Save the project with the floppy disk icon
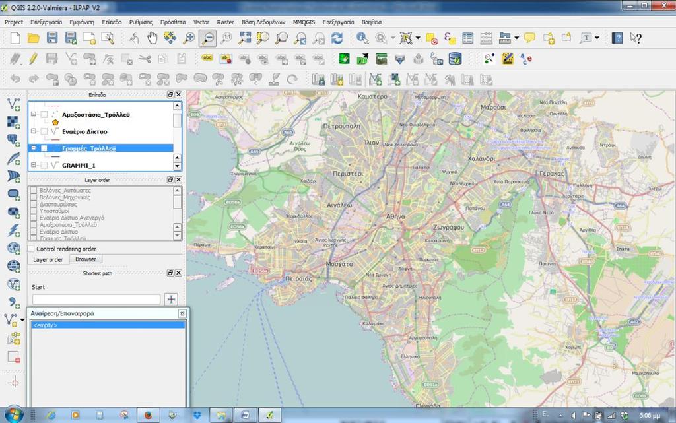Viewport: 676px width, 423px height. [52, 38]
